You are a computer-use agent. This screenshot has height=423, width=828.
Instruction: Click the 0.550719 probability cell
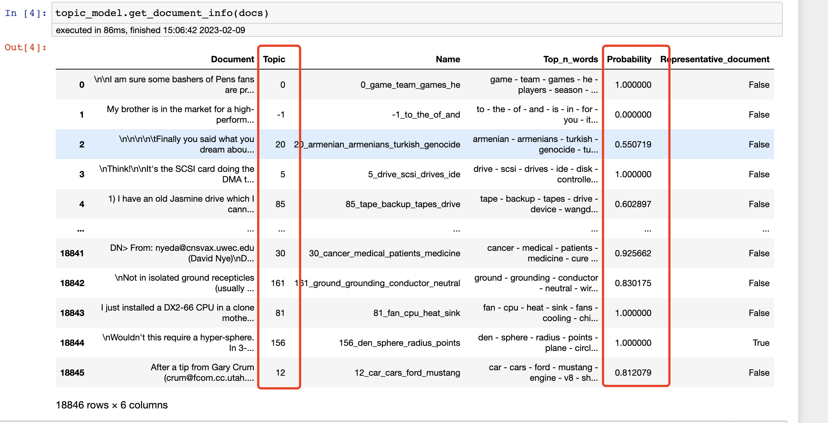(x=633, y=145)
